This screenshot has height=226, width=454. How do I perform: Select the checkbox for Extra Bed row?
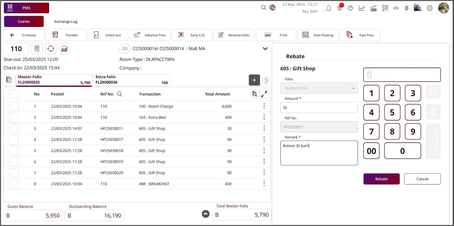tap(14, 117)
